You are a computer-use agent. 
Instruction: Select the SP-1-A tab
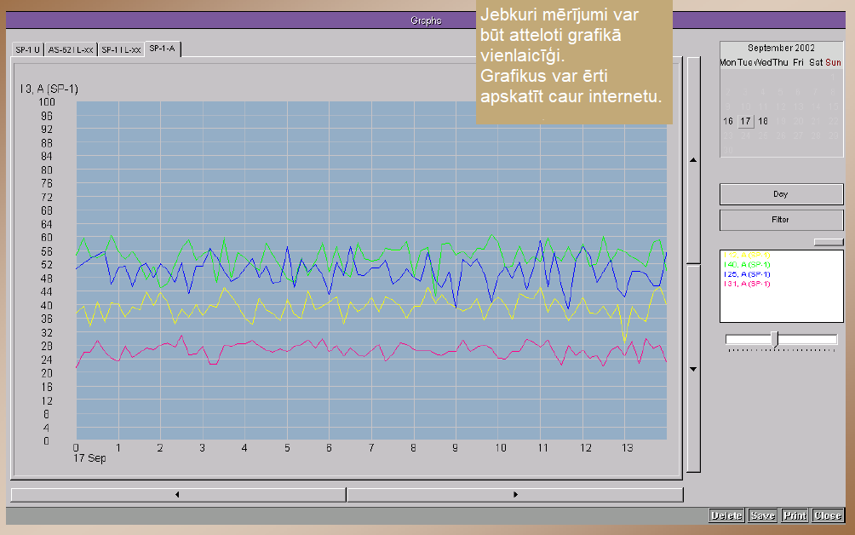coord(163,49)
